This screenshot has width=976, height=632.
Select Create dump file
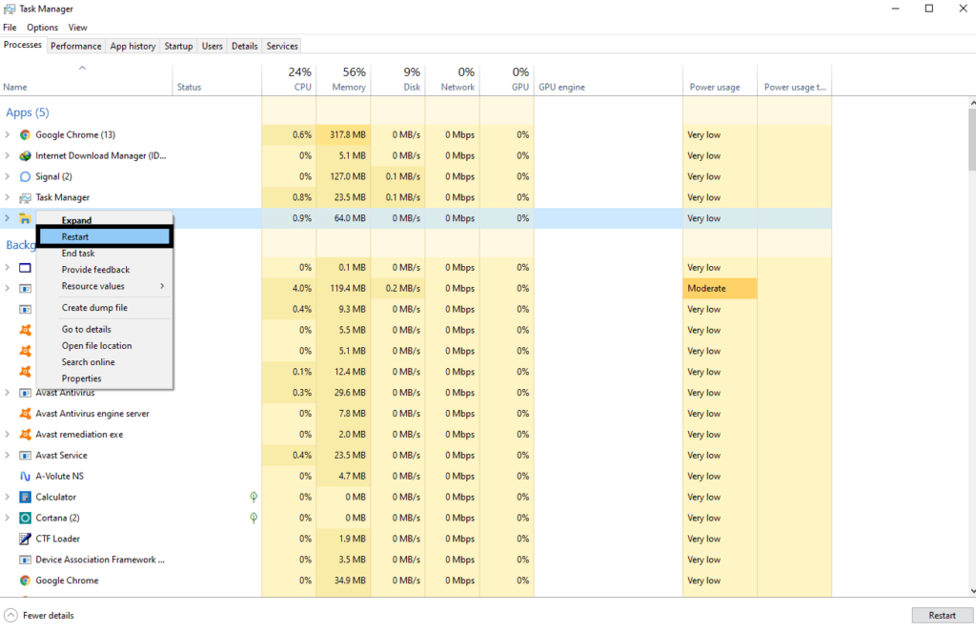105,308
